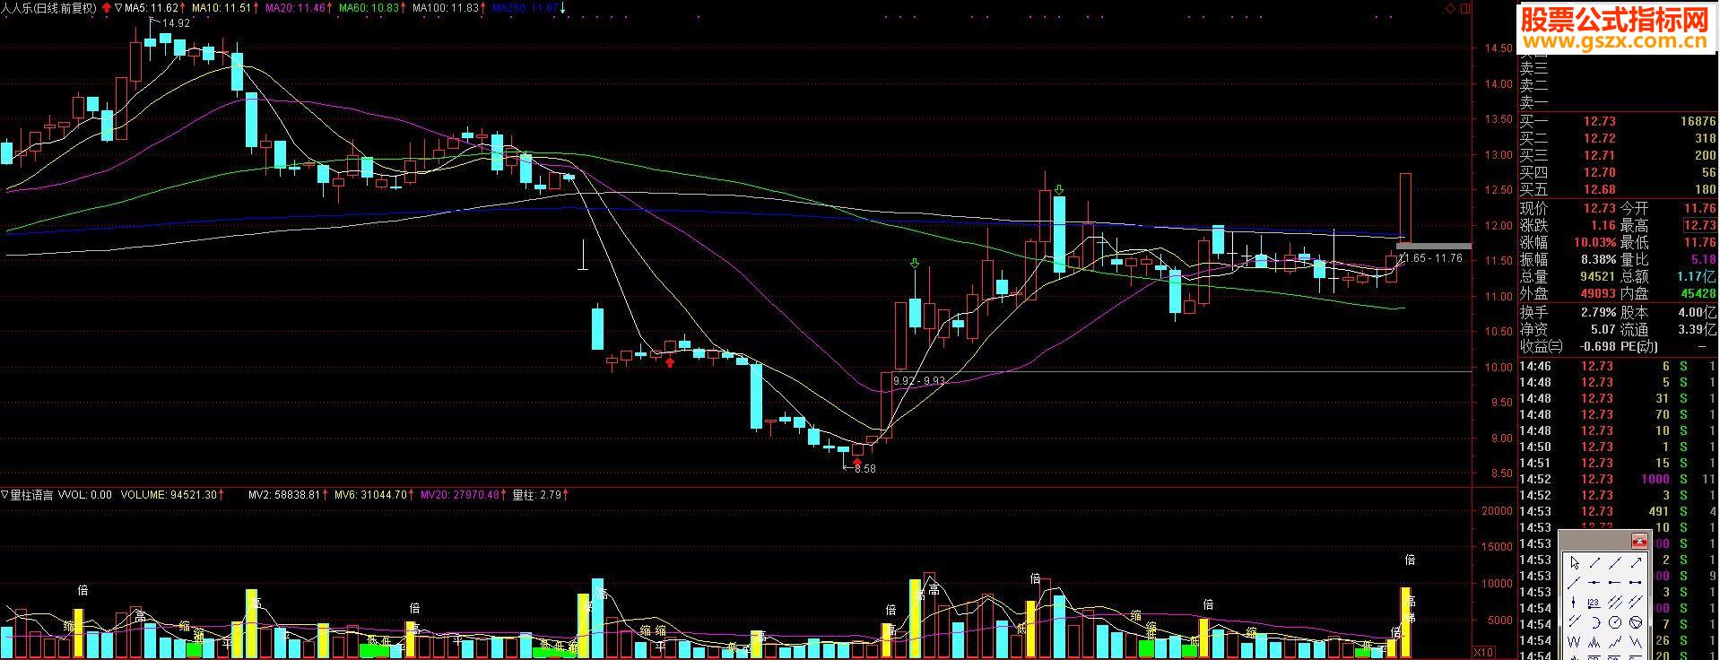
Task: Select the circle drawing tool
Action: pyautogui.click(x=1615, y=622)
